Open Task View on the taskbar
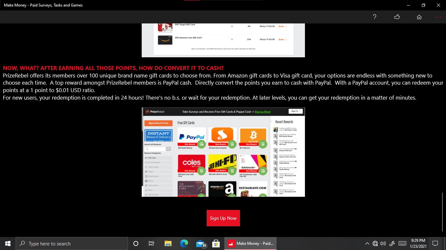446x250 pixels. 151,243
